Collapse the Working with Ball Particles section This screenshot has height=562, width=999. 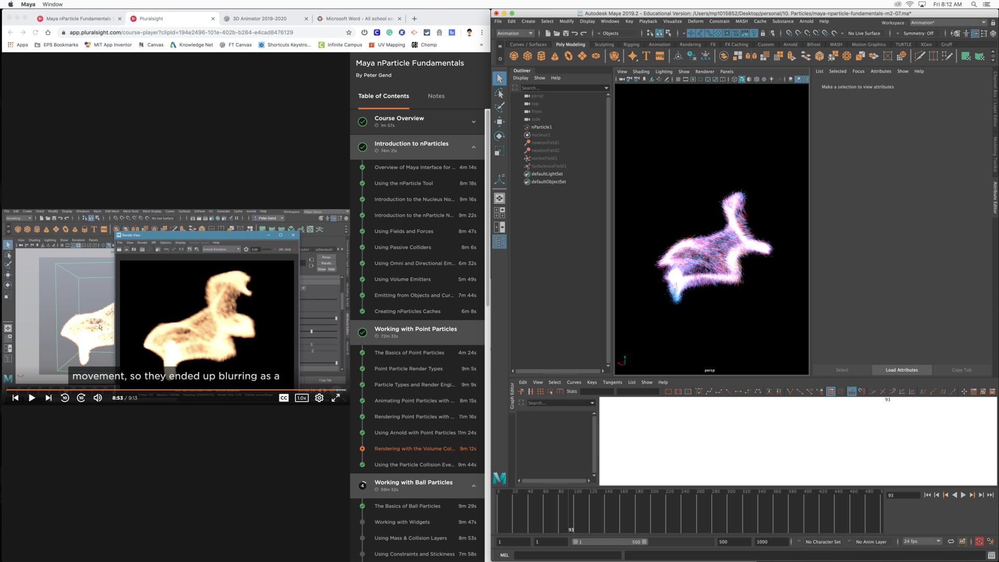pos(473,485)
